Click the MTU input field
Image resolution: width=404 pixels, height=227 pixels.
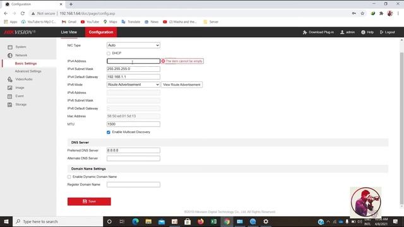[133, 124]
